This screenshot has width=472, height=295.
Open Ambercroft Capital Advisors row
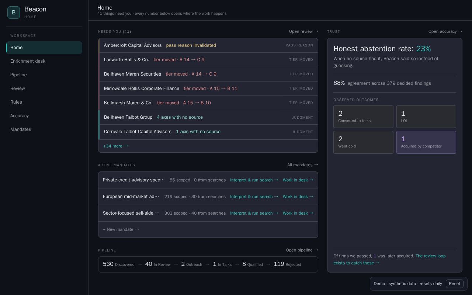[x=208, y=45]
